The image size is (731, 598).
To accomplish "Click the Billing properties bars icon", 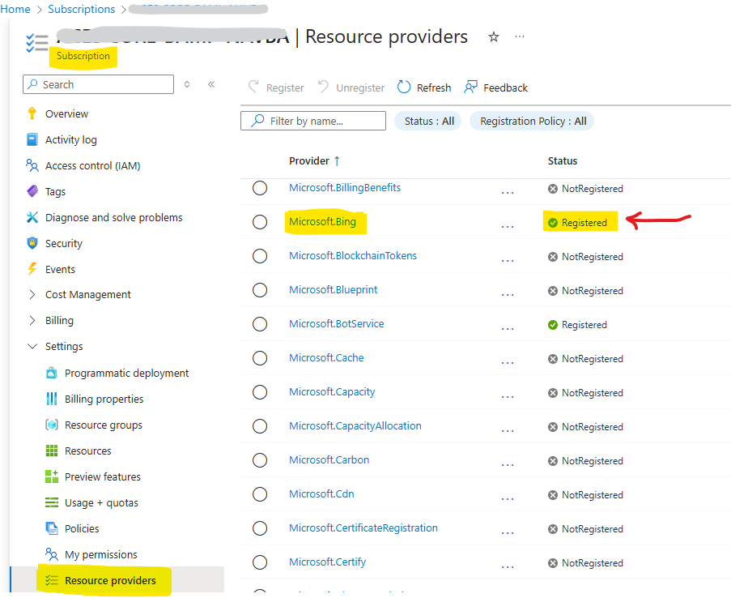I will tap(52, 399).
